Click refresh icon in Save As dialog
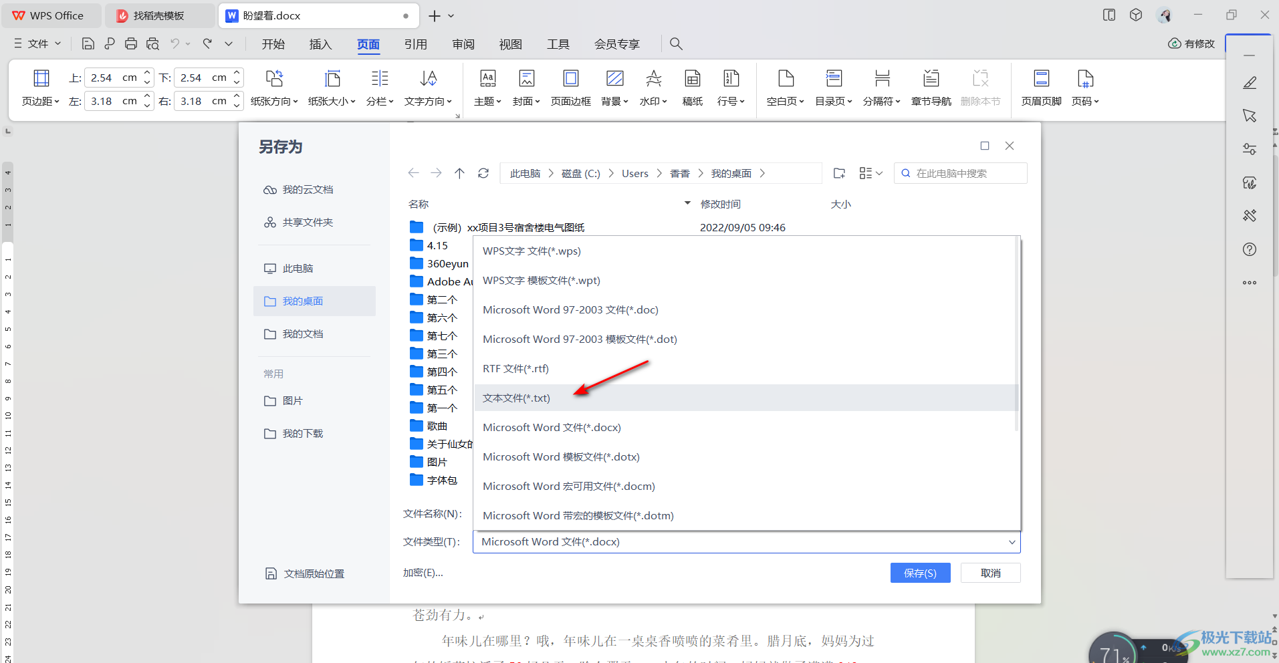Screen dimensions: 1279x663 pos(483,173)
